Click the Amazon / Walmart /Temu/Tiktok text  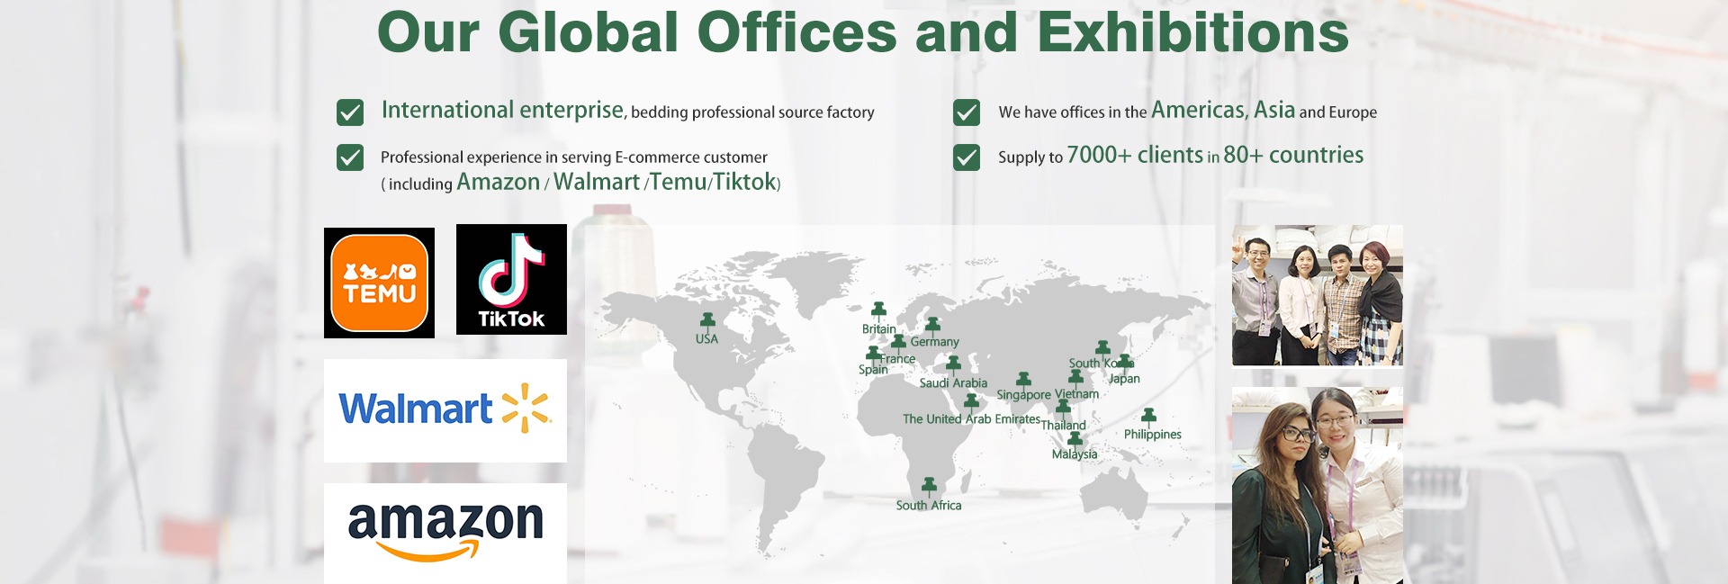pyautogui.click(x=616, y=182)
